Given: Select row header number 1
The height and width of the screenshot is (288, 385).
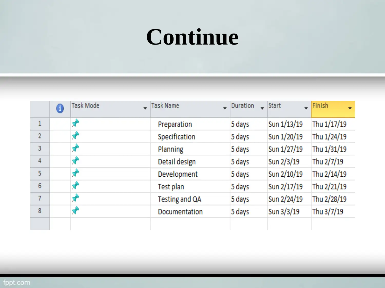Looking at the screenshot, I should click(x=40, y=124).
